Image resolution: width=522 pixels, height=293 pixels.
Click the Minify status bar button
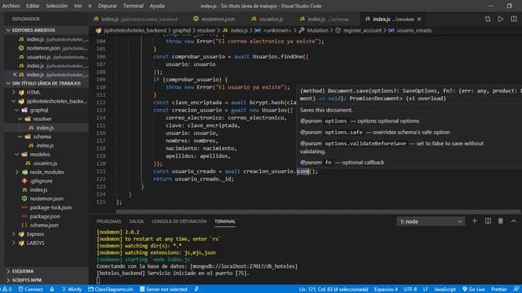(x=72, y=290)
